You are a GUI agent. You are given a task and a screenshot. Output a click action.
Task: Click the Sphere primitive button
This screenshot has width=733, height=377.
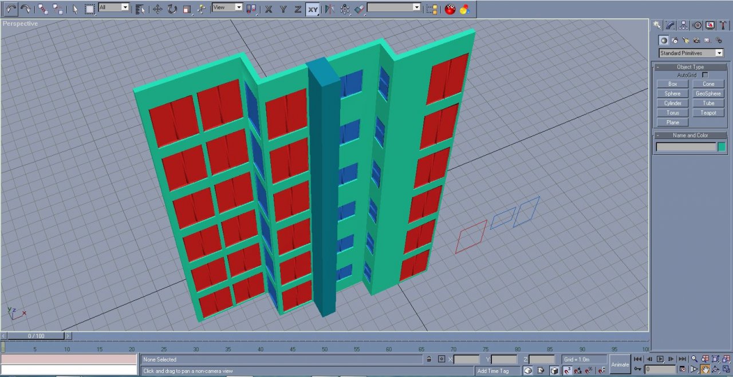click(x=673, y=94)
